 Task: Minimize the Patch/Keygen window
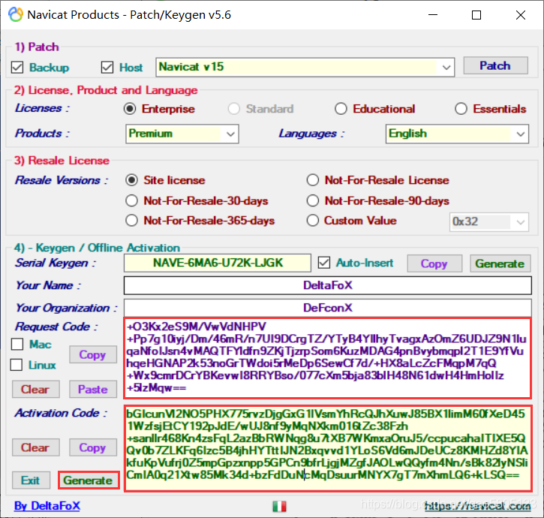pos(433,15)
